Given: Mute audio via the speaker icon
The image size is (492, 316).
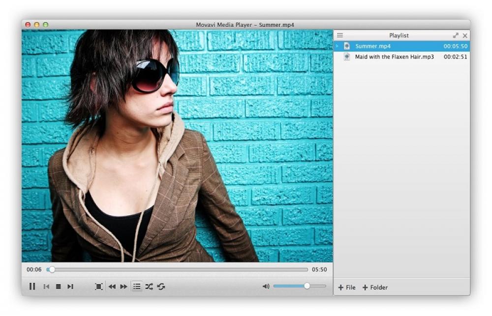Looking at the screenshot, I should [266, 286].
